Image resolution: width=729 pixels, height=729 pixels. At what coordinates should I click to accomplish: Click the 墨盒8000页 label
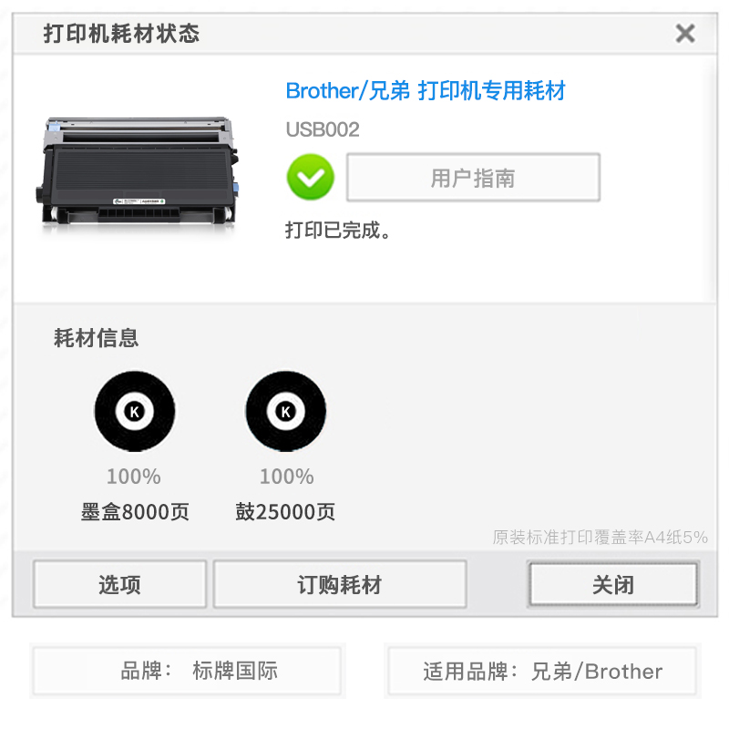(x=135, y=512)
